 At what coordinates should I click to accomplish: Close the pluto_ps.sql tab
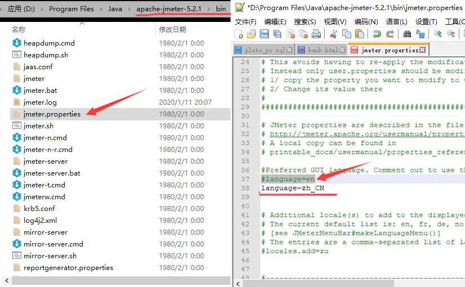290,50
